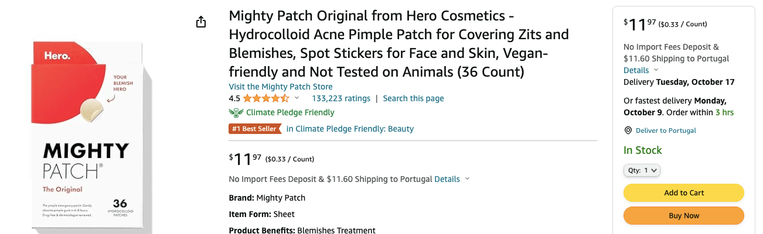Click the Buy Now button

683,215
